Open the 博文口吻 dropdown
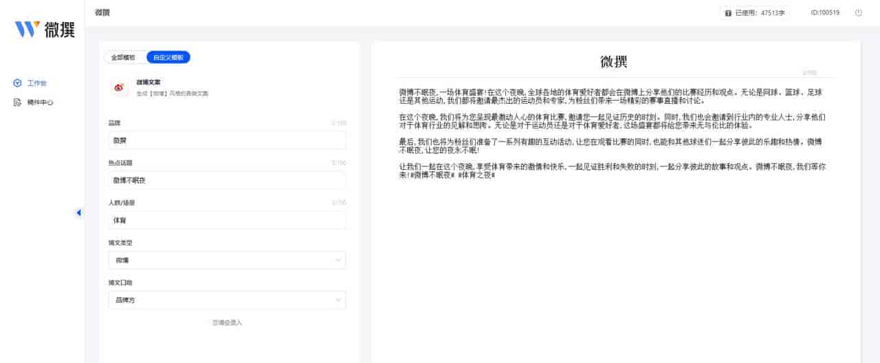This screenshot has height=363, width=880. coord(228,300)
